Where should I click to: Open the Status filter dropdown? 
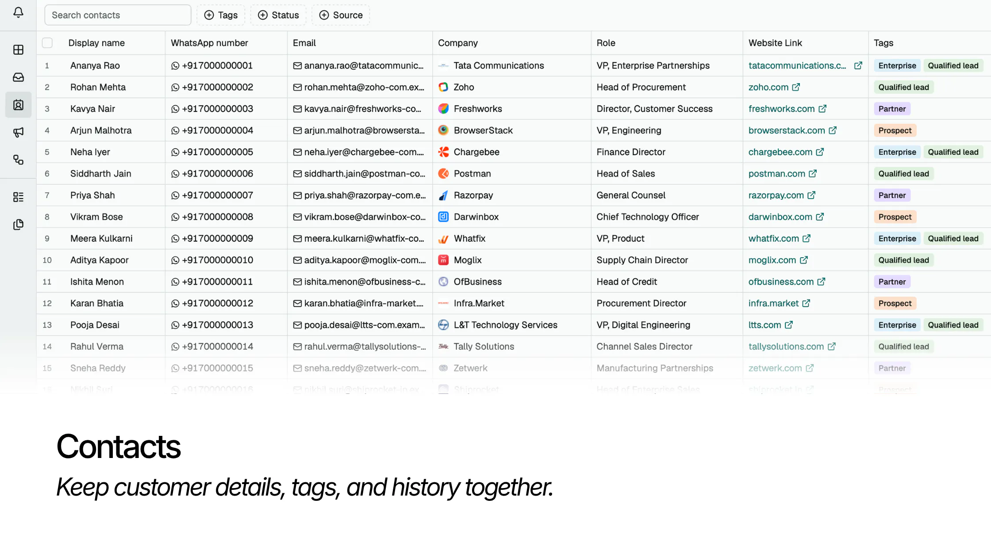click(x=278, y=15)
